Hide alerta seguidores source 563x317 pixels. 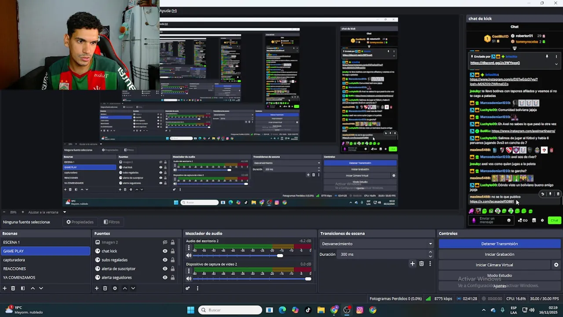click(x=165, y=277)
